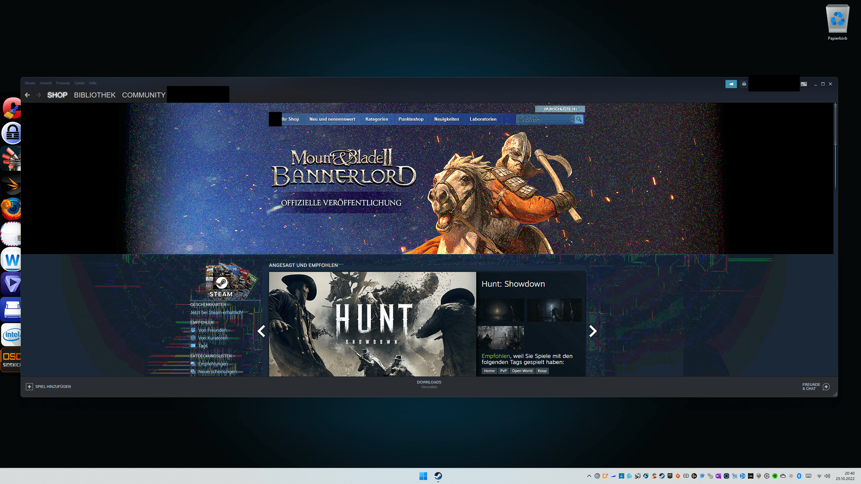Image resolution: width=861 pixels, height=484 pixels.
Task: Open the volume speaker tray icon
Action: tap(827, 476)
